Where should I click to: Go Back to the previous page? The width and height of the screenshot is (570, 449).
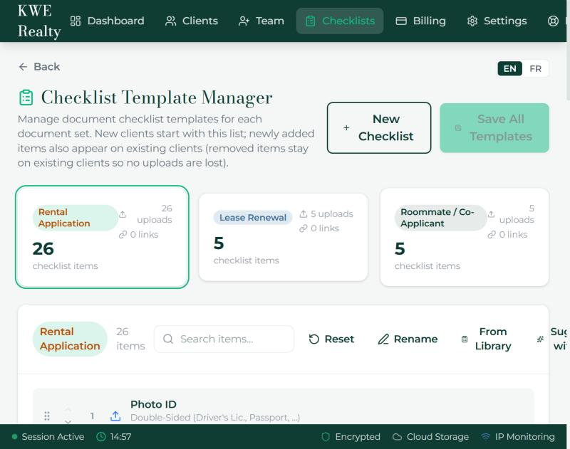(x=39, y=67)
